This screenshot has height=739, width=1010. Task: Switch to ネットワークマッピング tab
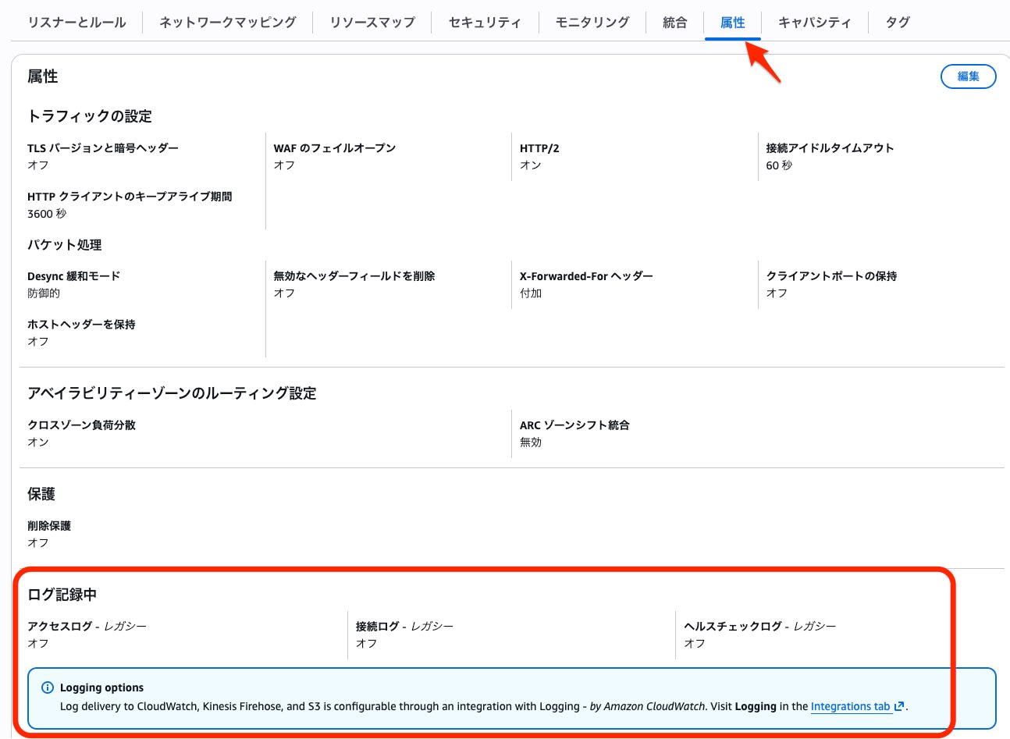(228, 22)
